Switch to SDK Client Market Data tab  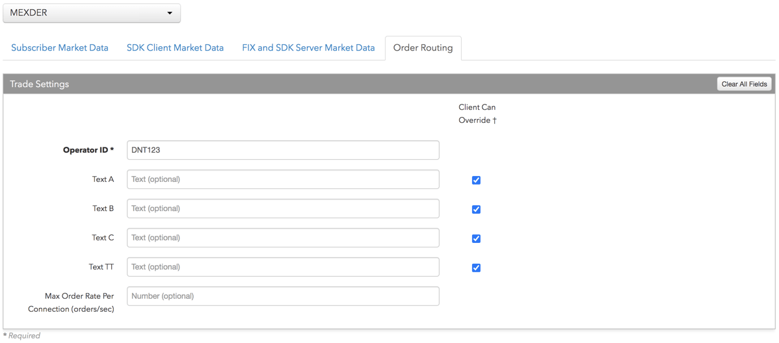pyautogui.click(x=175, y=48)
